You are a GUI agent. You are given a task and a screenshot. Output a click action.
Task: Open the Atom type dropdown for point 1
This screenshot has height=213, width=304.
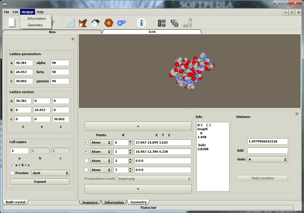[x=101, y=152]
